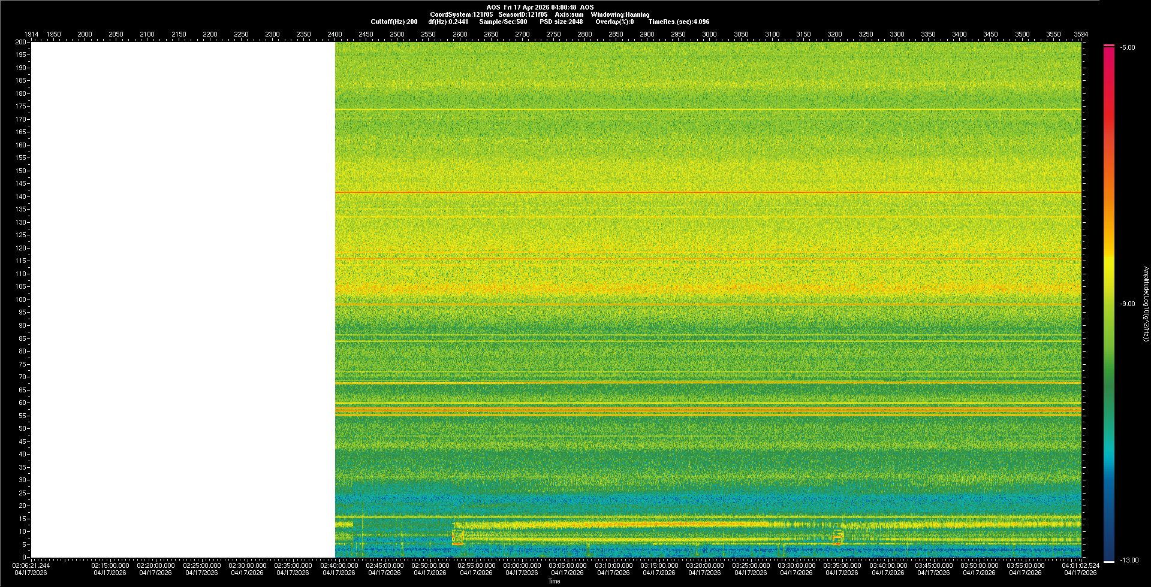Click the 3000 tick on the top axis
The height and width of the screenshot is (587, 1151).
tap(709, 34)
